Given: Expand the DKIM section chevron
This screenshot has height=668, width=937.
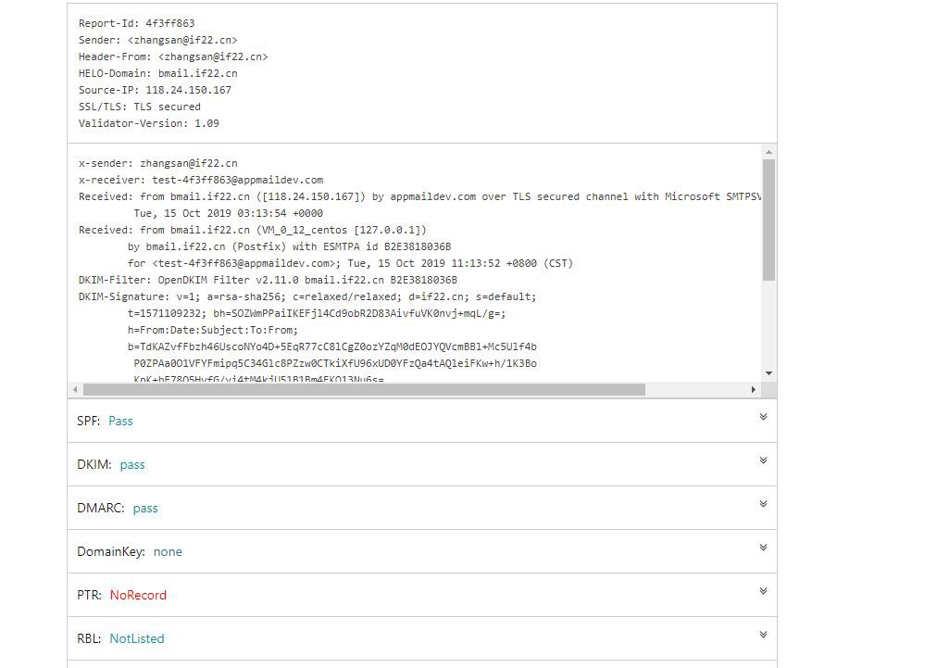Looking at the screenshot, I should (x=763, y=460).
